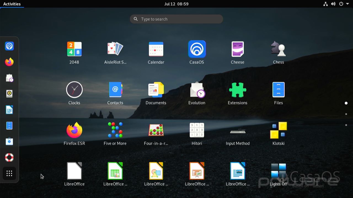Toggle the Show Applications grid button

click(x=9, y=173)
